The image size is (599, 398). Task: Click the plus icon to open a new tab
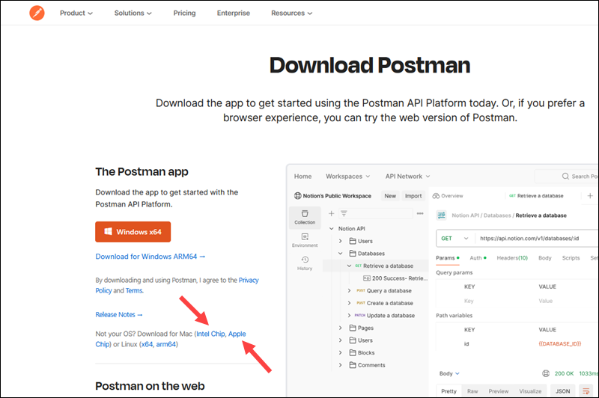coord(590,196)
